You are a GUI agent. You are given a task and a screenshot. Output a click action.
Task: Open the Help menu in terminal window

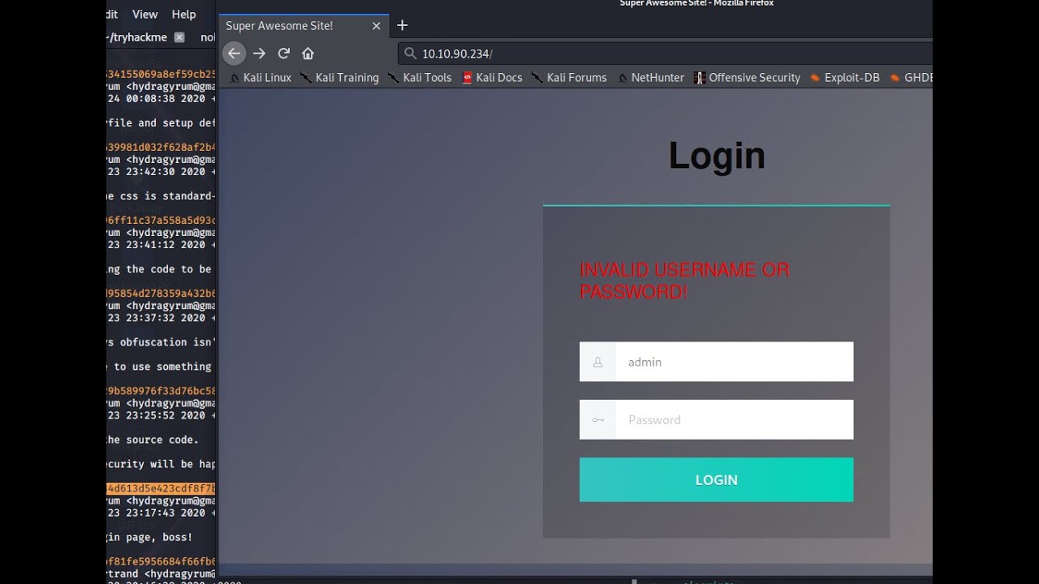click(x=183, y=14)
